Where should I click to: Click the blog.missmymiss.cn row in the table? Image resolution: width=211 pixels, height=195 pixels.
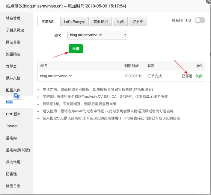[56, 76]
